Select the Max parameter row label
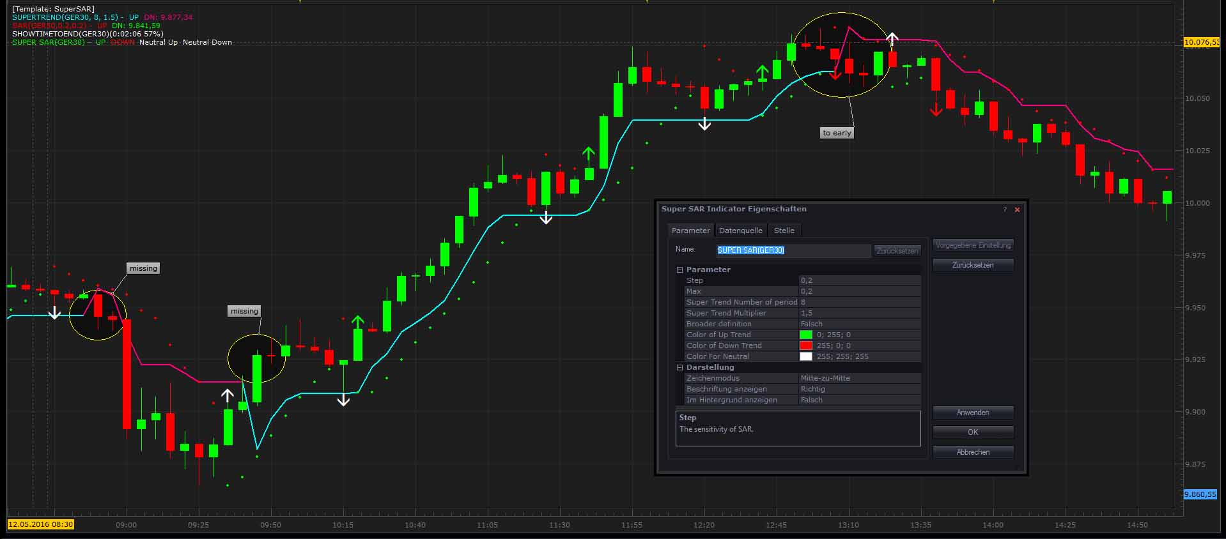This screenshot has height=539, width=1226. point(694,291)
